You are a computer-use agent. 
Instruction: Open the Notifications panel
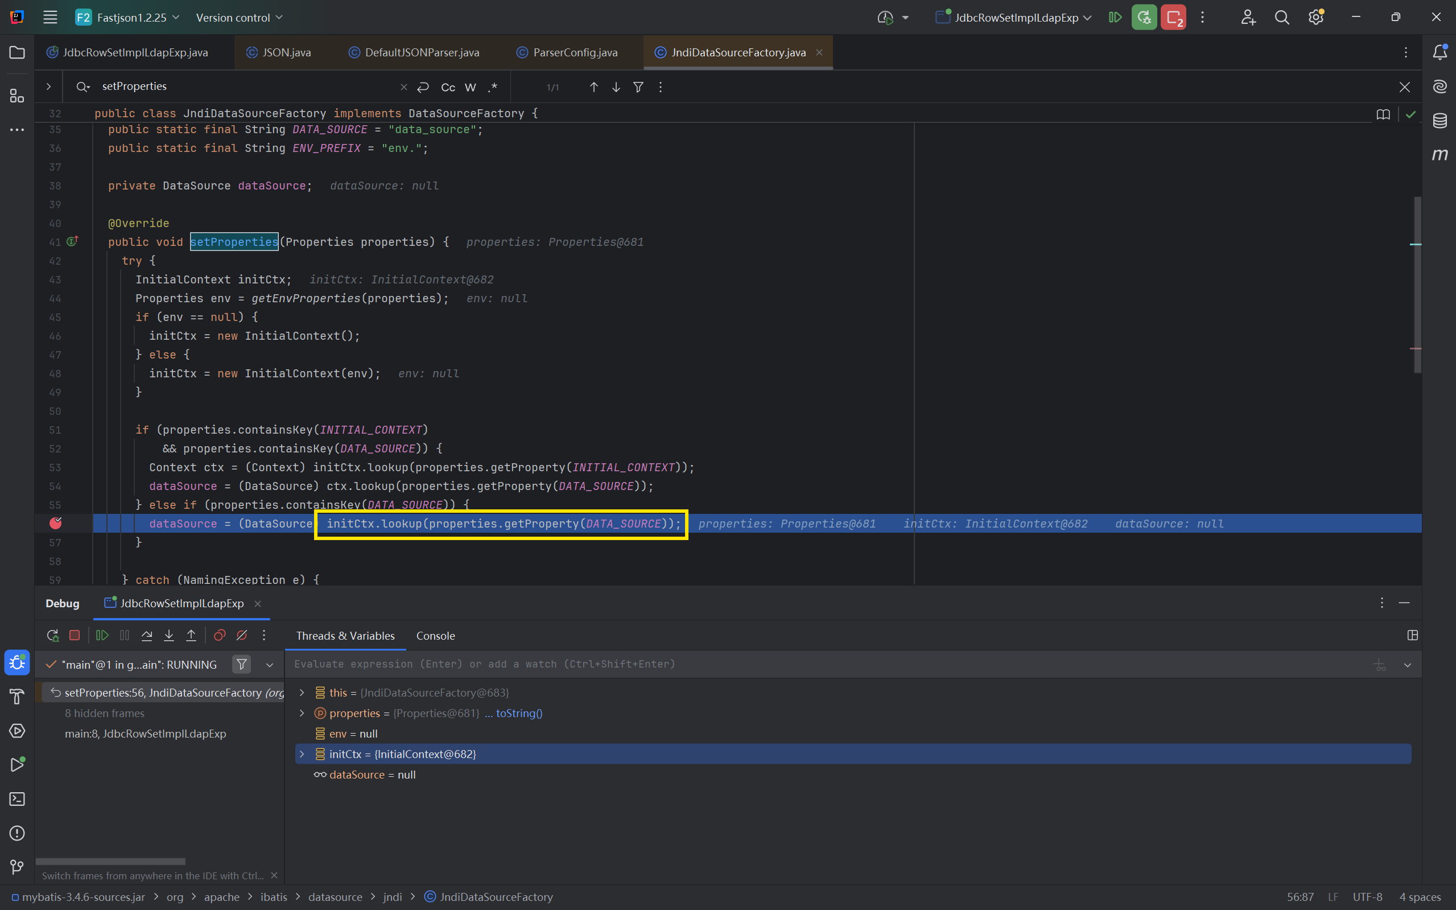coord(1439,53)
